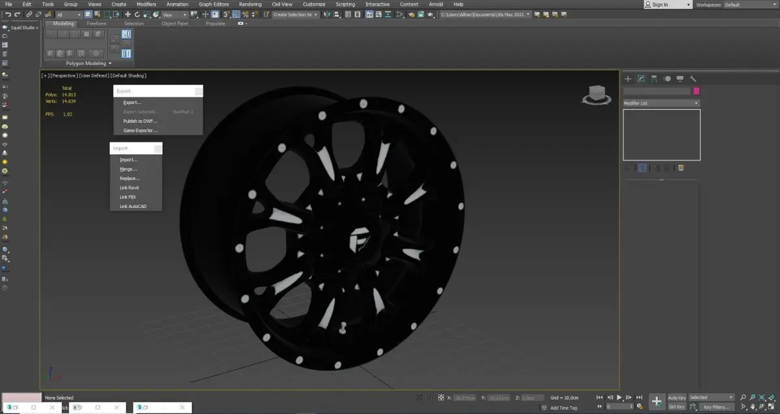Click the Zoom magnifier viewport control
Screen dimensions: 780x414
pyautogui.click(x=742, y=397)
